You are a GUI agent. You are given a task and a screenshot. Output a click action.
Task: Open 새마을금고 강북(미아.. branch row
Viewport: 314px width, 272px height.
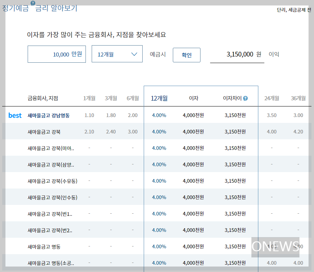157,148
